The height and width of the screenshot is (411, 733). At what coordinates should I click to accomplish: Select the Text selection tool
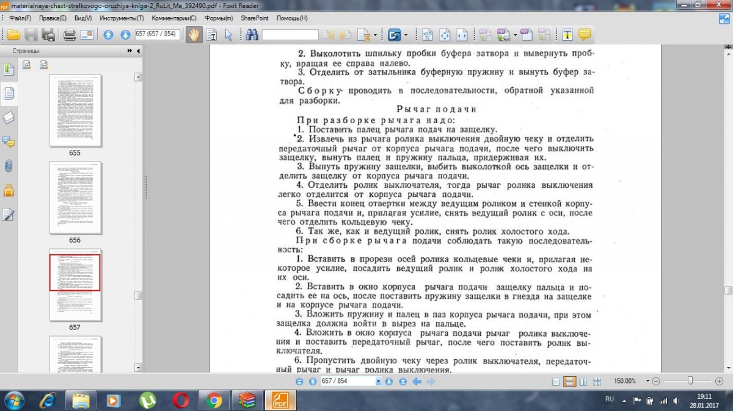click(x=211, y=35)
